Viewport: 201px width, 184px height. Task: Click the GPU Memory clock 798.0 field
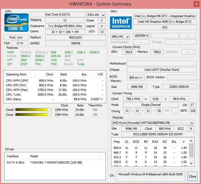tap(157, 52)
